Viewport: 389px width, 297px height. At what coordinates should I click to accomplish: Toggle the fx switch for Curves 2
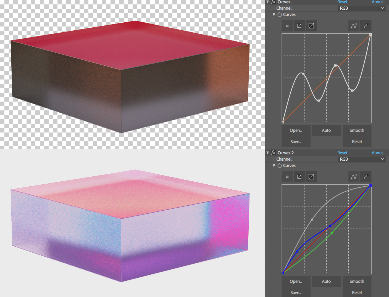tap(273, 153)
